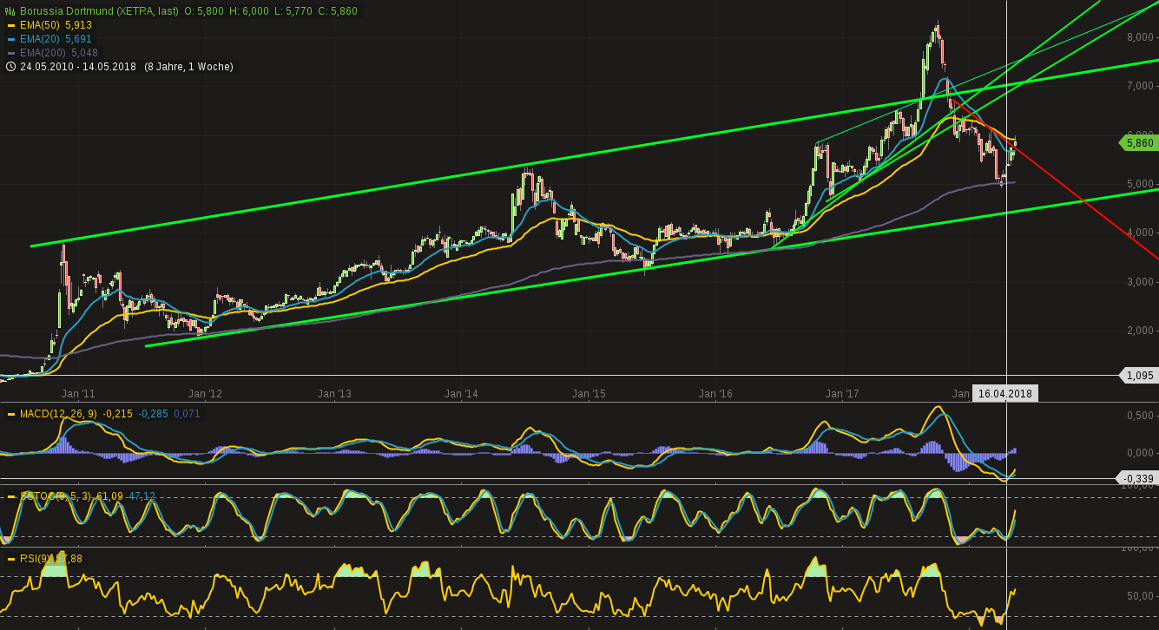Click the MACD 0,000 axis label
Screen dimensions: 1159x630
point(1140,453)
